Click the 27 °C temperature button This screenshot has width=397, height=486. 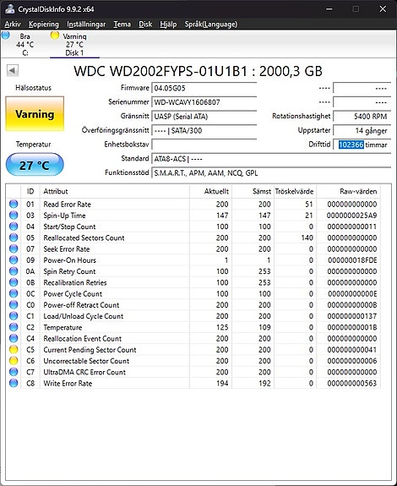point(35,165)
